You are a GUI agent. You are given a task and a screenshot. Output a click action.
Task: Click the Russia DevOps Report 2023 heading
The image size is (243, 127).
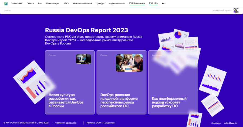[86, 30]
